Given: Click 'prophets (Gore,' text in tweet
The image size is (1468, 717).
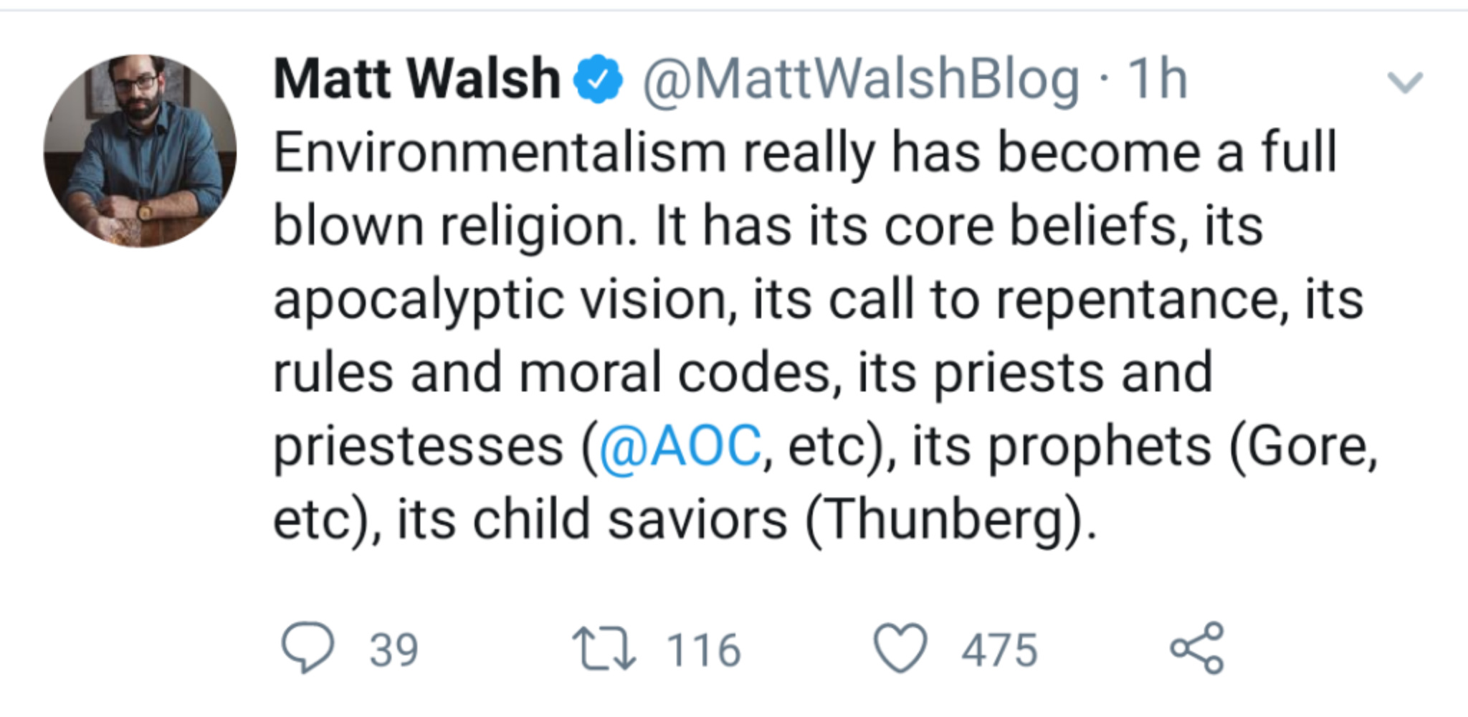Looking at the screenshot, I should click(x=1183, y=446).
